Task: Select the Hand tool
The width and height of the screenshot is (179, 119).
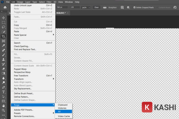Action: point(3,106)
